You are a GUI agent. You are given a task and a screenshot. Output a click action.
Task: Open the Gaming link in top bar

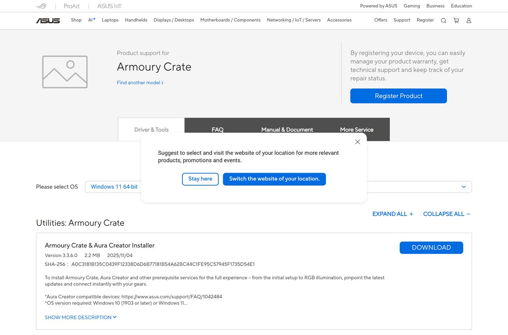(x=412, y=6)
